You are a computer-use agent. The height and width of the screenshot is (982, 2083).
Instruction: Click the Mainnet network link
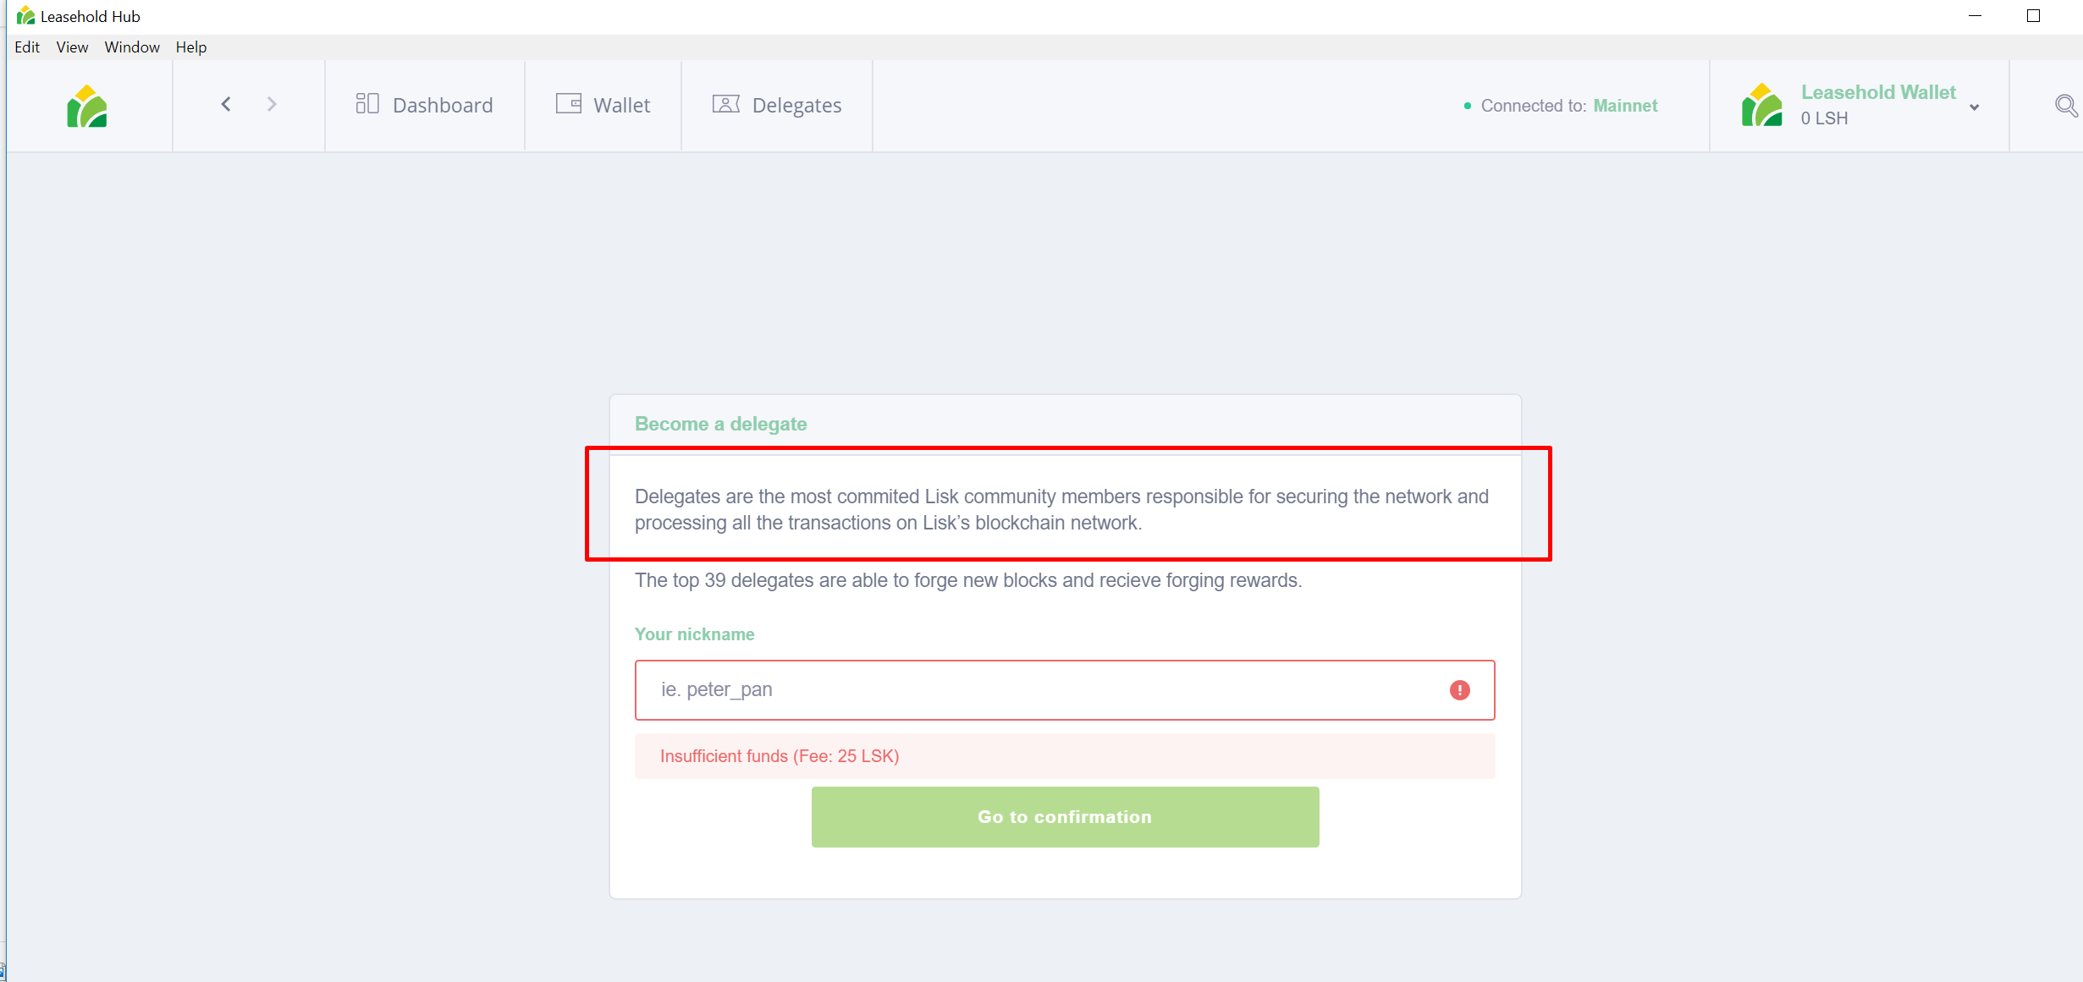(x=1625, y=106)
